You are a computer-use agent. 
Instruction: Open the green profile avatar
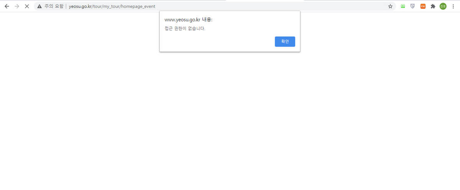(x=443, y=6)
